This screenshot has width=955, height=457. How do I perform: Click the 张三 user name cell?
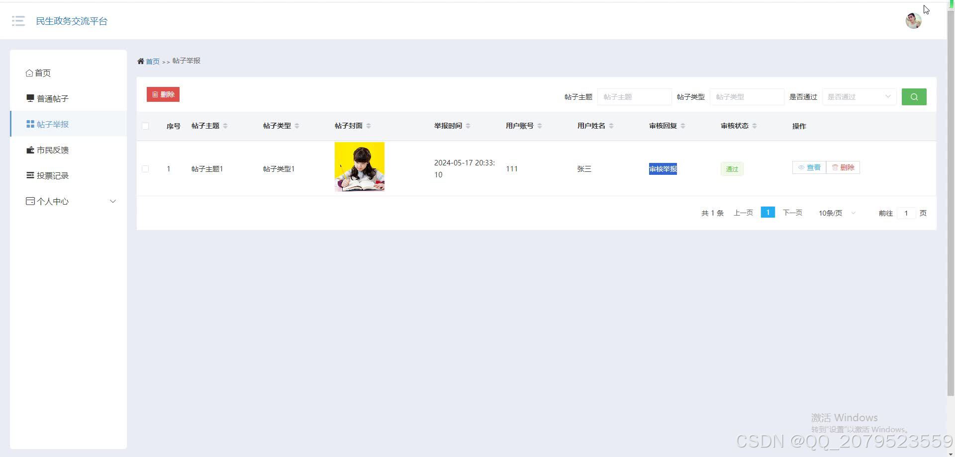[584, 169]
